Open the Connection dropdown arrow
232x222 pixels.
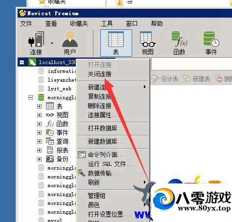tap(52, 43)
